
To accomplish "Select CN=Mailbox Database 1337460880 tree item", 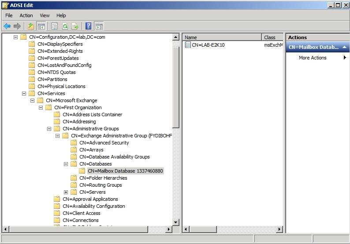I will 125,171.
